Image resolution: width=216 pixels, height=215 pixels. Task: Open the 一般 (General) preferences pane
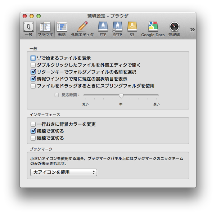click(x=28, y=29)
